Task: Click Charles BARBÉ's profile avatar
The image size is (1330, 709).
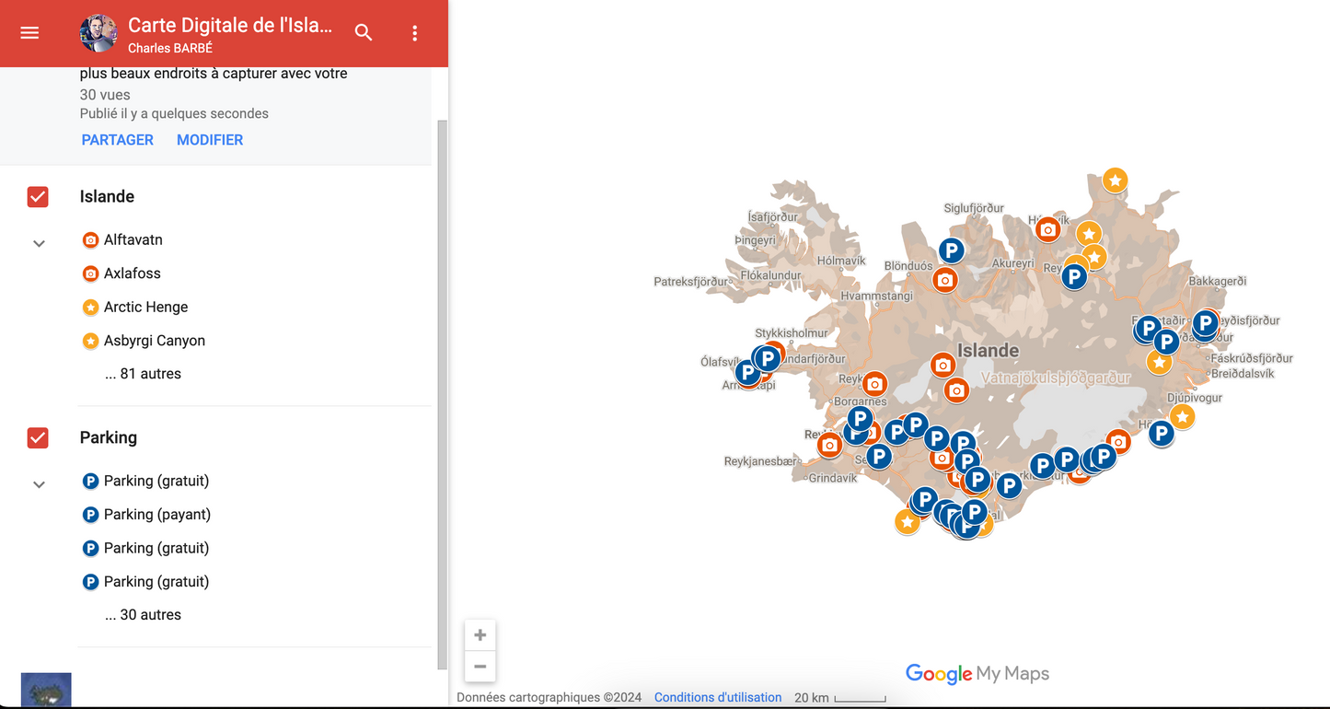Action: coord(98,33)
